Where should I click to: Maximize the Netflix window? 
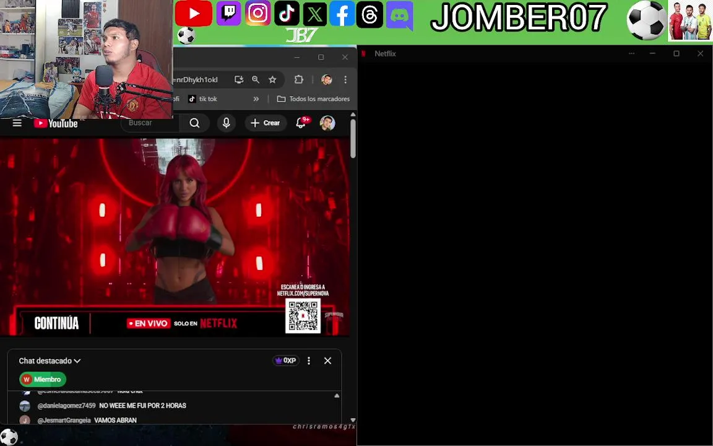tap(676, 54)
